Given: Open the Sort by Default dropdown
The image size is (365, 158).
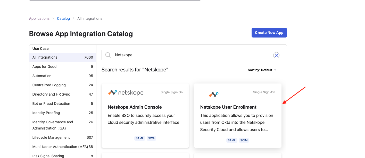Looking at the screenshot, I should tap(262, 70).
